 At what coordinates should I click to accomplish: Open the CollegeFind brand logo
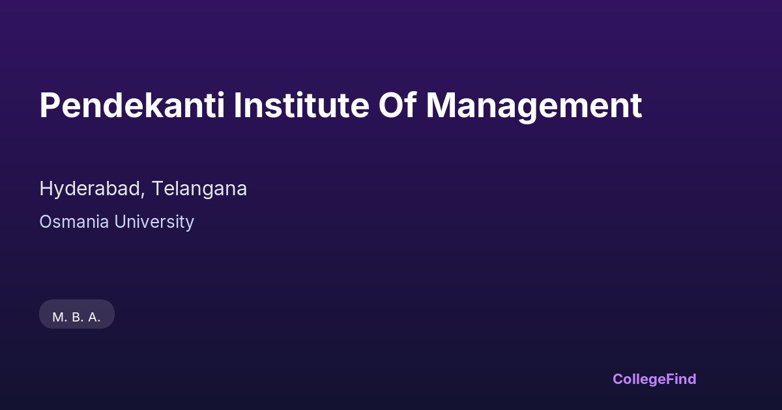[x=654, y=379]
